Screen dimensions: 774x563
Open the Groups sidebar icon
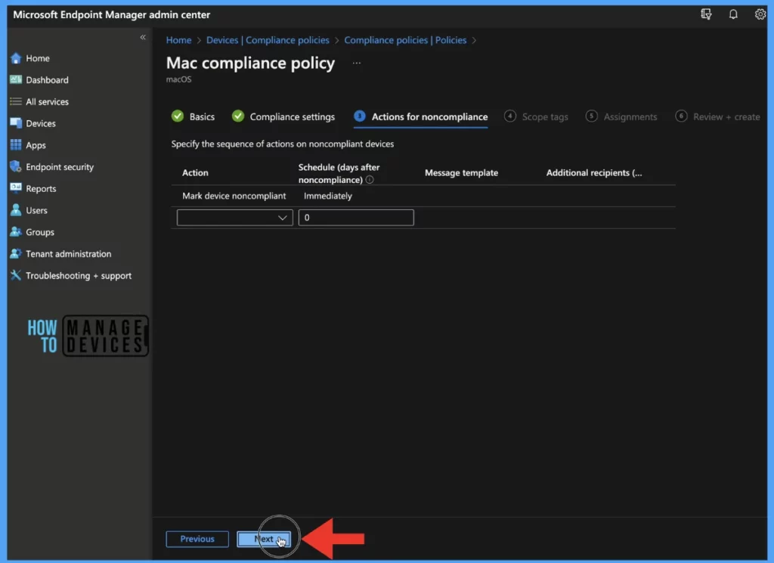click(x=16, y=231)
